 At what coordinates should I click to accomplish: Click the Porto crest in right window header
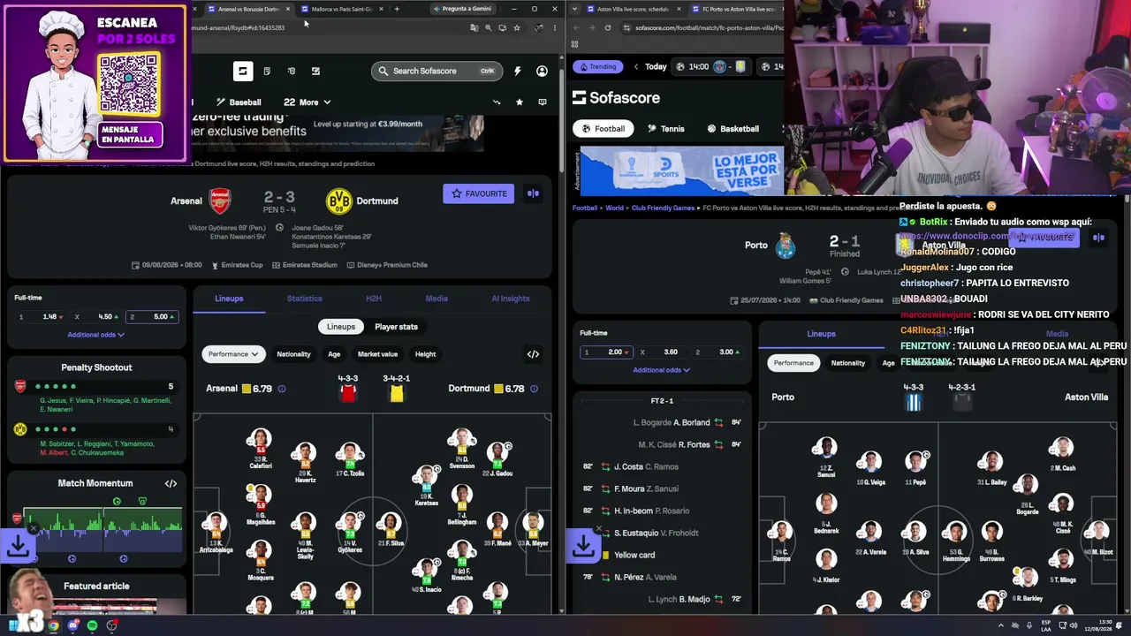pos(785,245)
